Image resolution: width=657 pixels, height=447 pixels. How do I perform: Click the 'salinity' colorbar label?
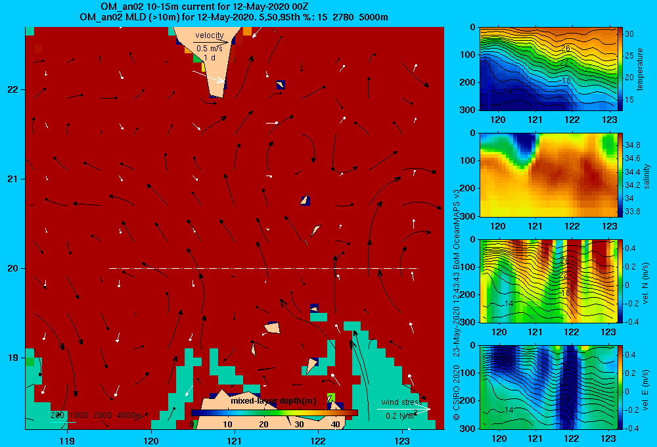click(646, 176)
